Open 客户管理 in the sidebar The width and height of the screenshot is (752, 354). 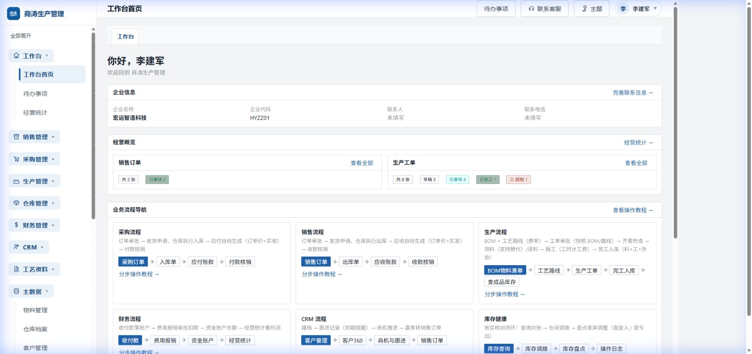(35, 348)
